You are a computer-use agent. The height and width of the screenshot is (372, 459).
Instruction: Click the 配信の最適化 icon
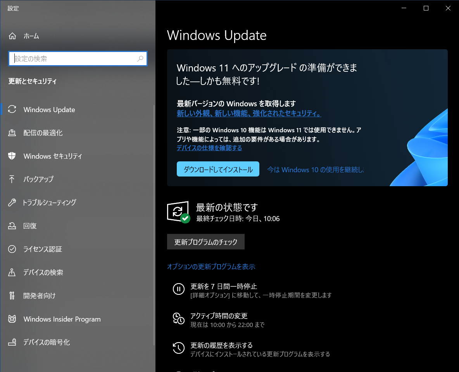[x=12, y=133]
